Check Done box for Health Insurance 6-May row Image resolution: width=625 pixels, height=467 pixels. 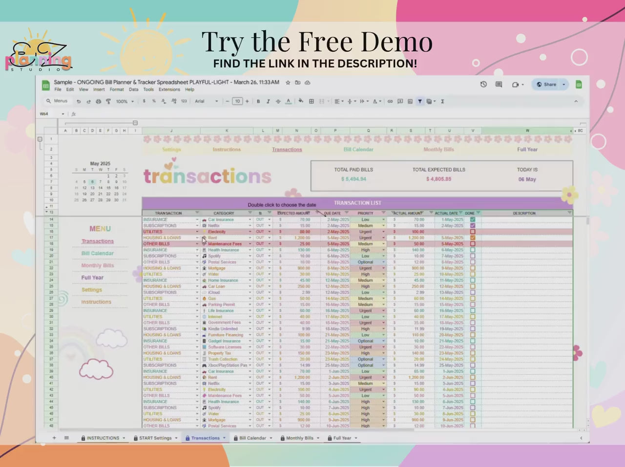pos(473,250)
